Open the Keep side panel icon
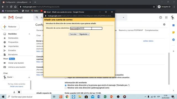 173,32
